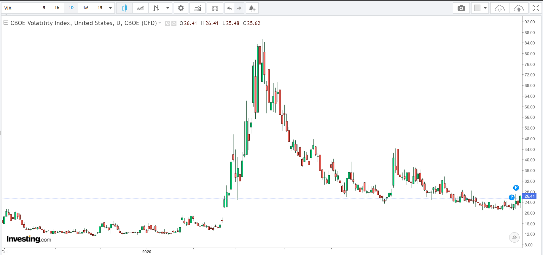Select the bars chart style icon
The height and width of the screenshot is (255, 543).
pos(156,8)
